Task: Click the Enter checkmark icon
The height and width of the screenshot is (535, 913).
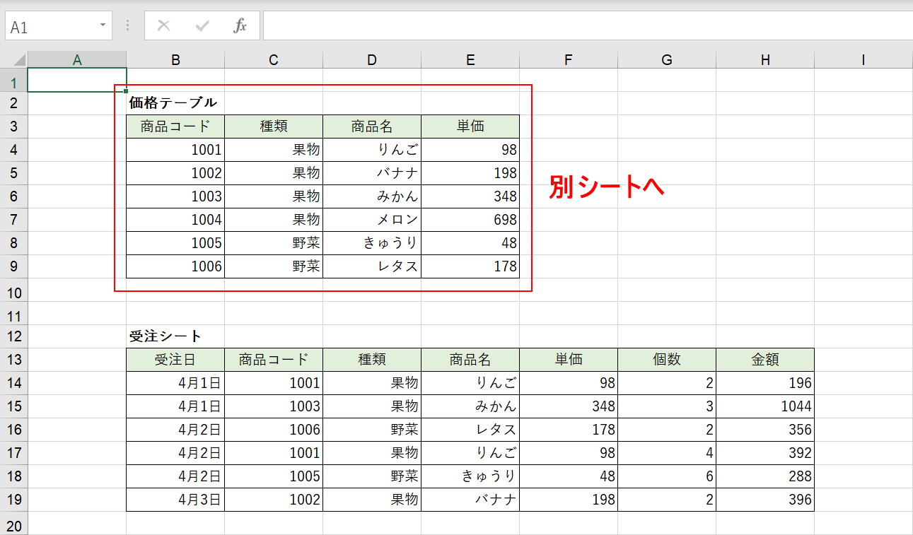Action: coord(202,25)
